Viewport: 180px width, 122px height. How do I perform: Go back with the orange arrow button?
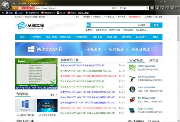(15, 8)
